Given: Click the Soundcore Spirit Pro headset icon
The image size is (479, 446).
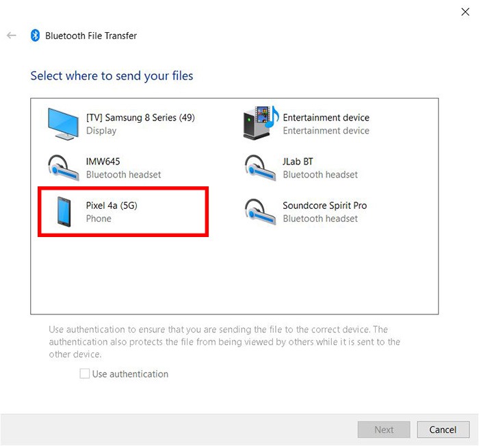Looking at the screenshot, I should point(260,212).
